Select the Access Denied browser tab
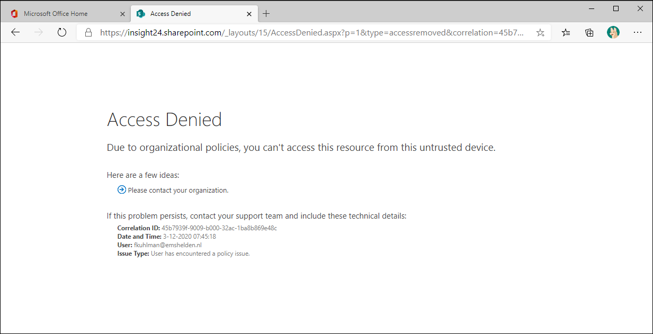The width and height of the screenshot is (653, 334). (180, 14)
